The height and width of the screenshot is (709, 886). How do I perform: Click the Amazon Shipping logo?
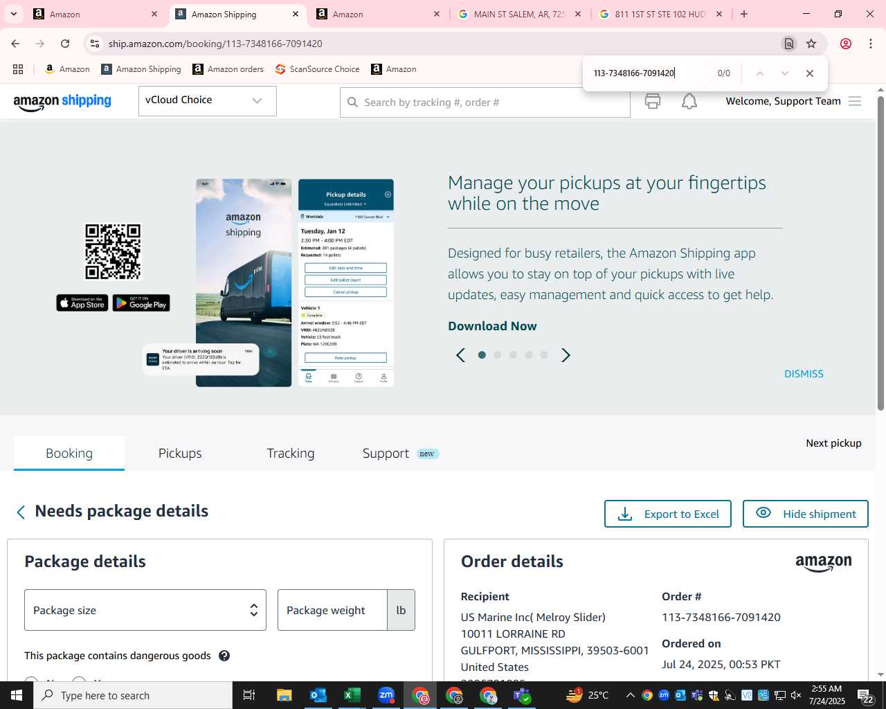[62, 101]
